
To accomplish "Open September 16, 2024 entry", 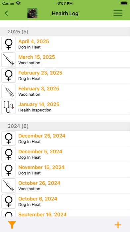I will [x=65, y=213].
